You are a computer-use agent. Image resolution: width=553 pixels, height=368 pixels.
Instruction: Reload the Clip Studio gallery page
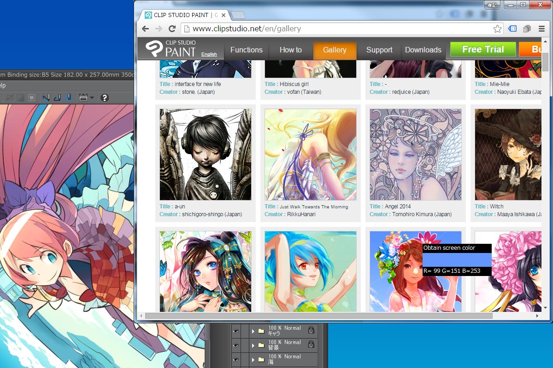[x=172, y=29]
